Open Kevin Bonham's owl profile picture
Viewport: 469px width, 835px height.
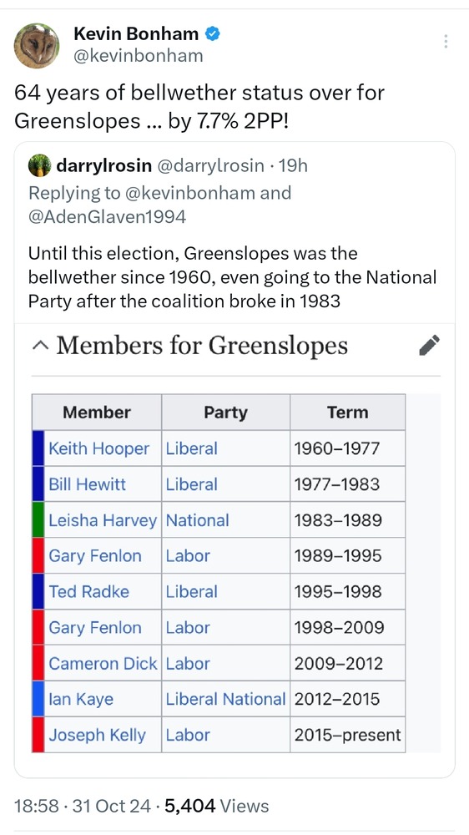[36, 45]
